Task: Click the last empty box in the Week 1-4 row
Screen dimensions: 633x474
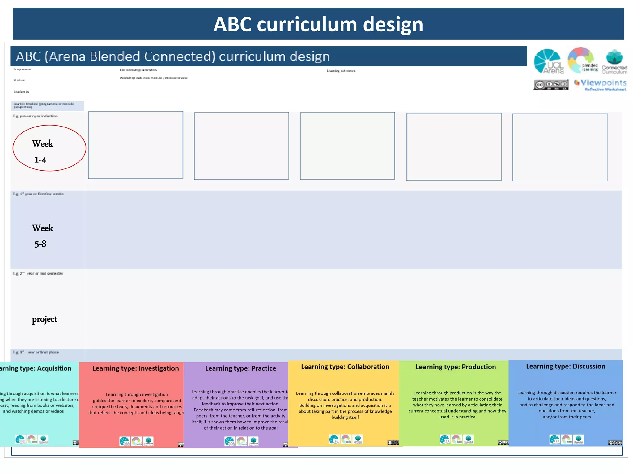Action: coord(560,147)
